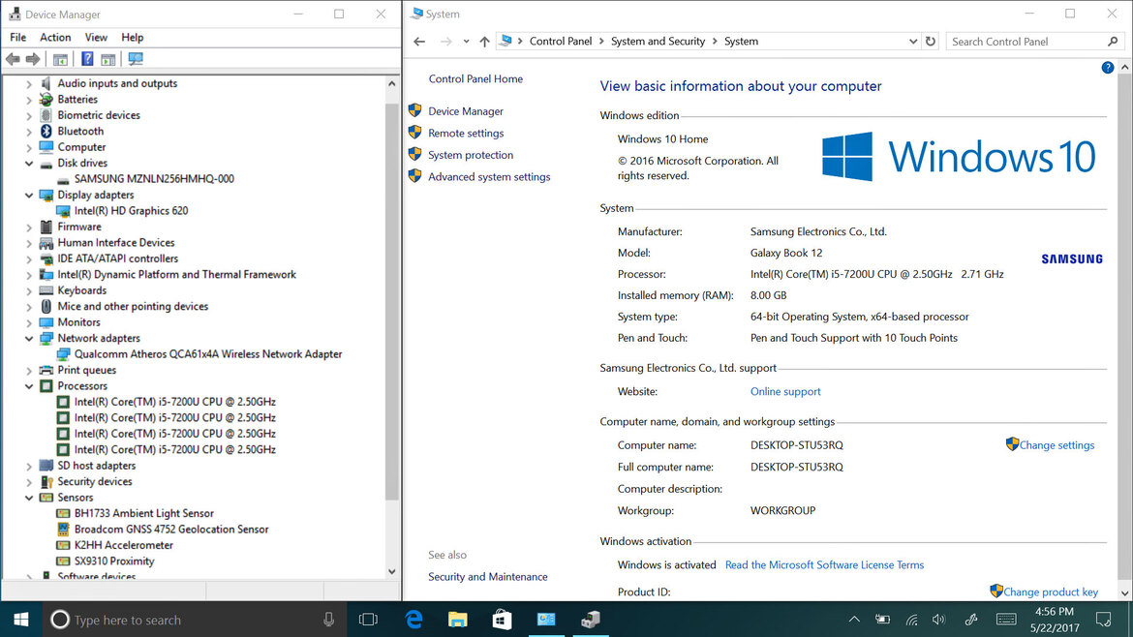Launch Microsoft Edge from the taskbar
The height and width of the screenshot is (637, 1133).
pos(414,620)
